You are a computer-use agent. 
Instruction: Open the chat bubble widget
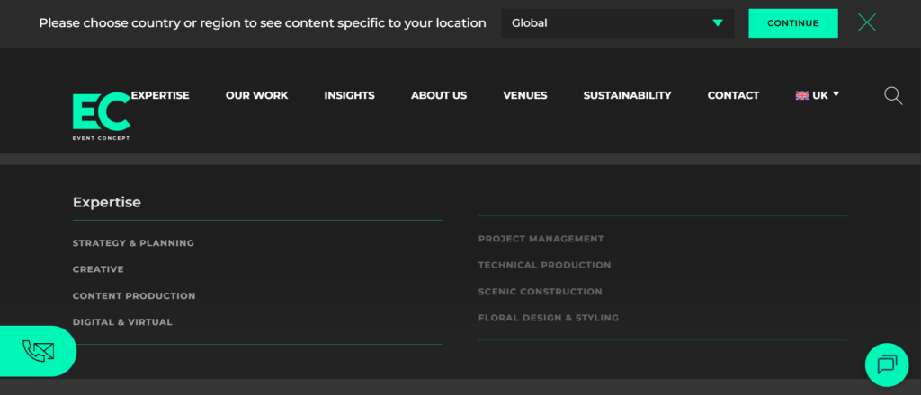click(886, 364)
